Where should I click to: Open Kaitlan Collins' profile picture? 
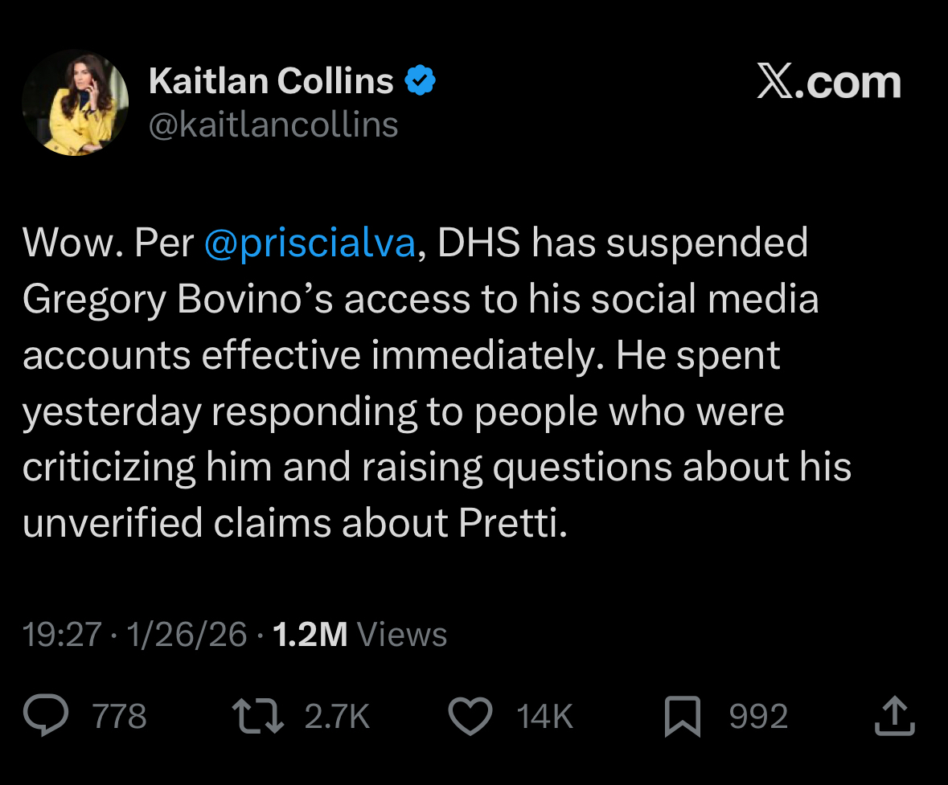75,102
